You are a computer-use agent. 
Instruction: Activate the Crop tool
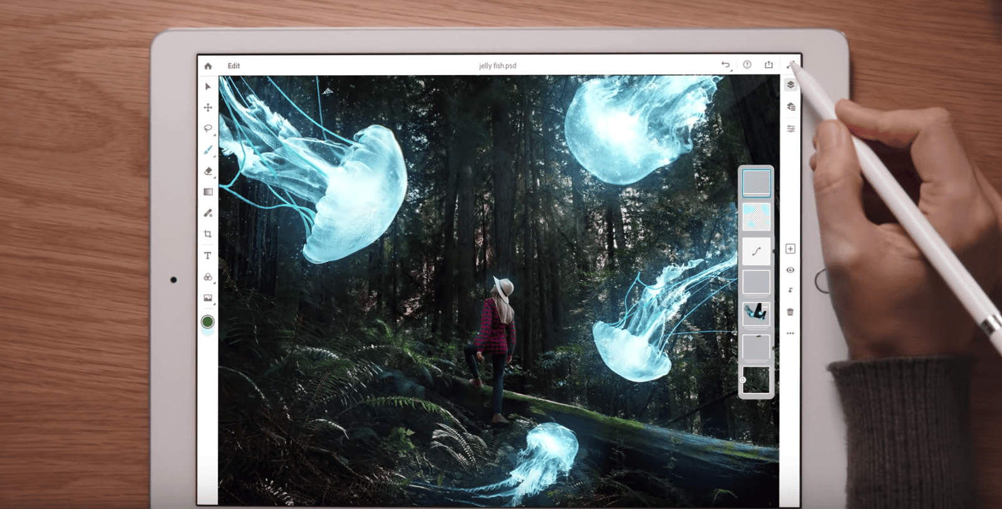click(208, 234)
